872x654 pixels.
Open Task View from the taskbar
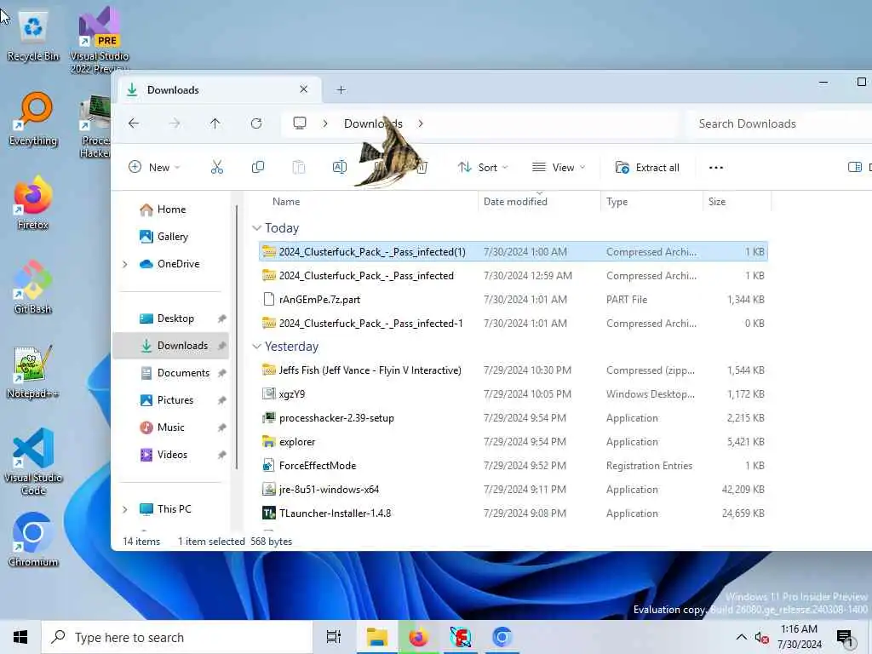[x=334, y=637]
